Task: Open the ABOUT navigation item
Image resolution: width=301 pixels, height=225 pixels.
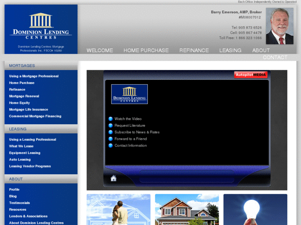Action: click(261, 50)
